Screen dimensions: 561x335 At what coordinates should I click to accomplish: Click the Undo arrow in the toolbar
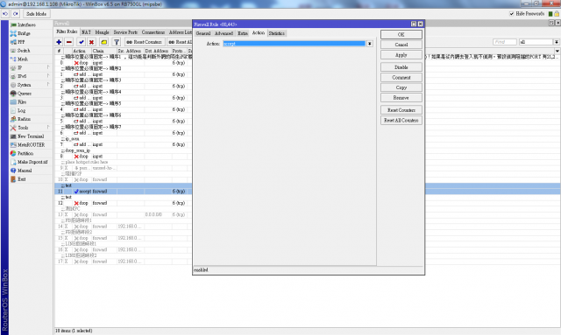coord(5,14)
